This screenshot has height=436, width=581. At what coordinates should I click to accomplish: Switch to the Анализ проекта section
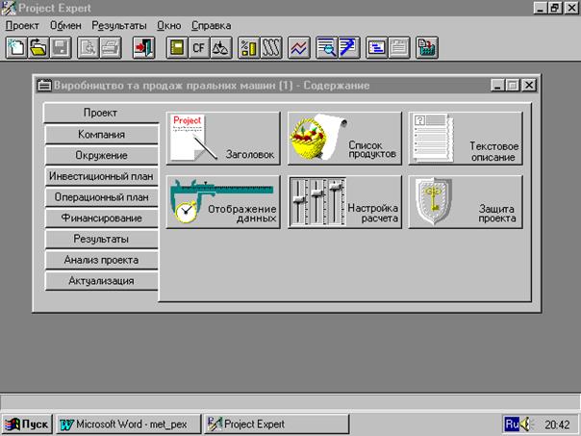[101, 260]
